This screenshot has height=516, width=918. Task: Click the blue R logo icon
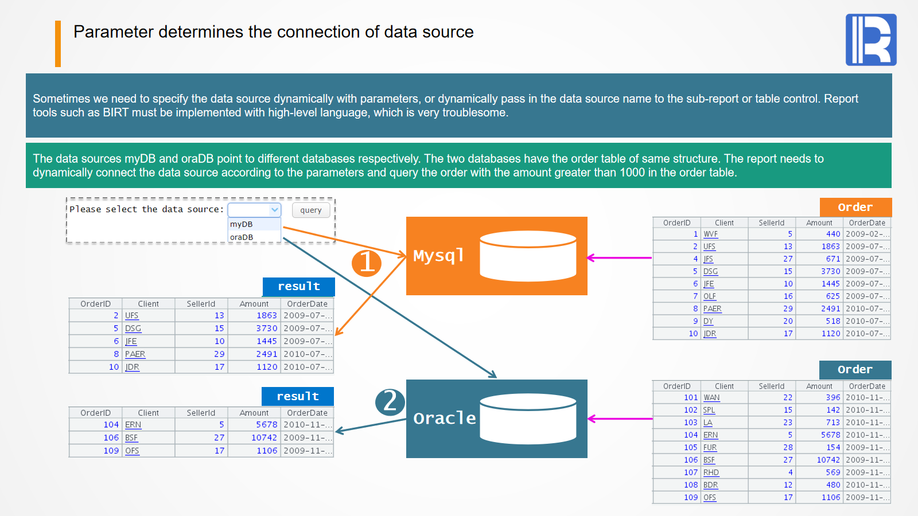(870, 40)
